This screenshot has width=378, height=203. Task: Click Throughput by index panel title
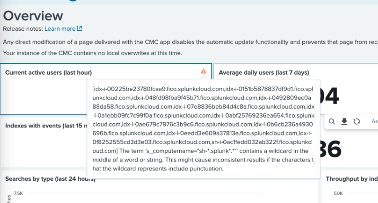click(x=351, y=179)
